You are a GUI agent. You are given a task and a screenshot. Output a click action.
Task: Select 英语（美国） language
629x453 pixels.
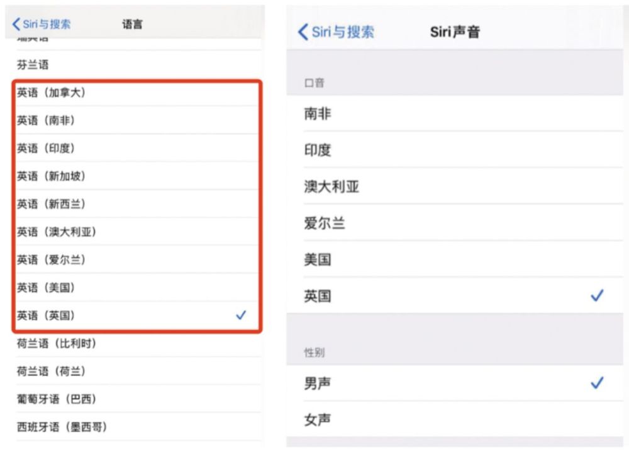46,288
